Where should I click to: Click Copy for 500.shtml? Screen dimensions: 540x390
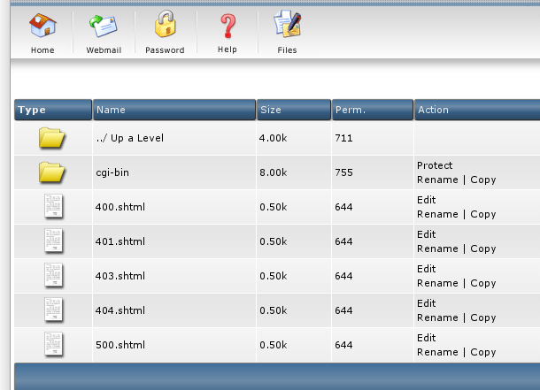(483, 352)
